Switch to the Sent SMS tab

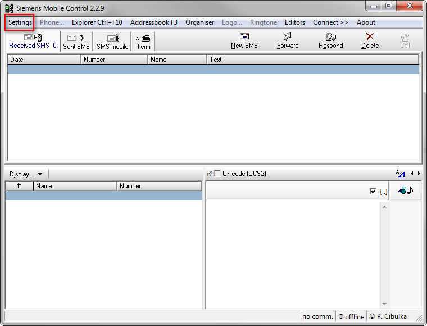click(76, 42)
